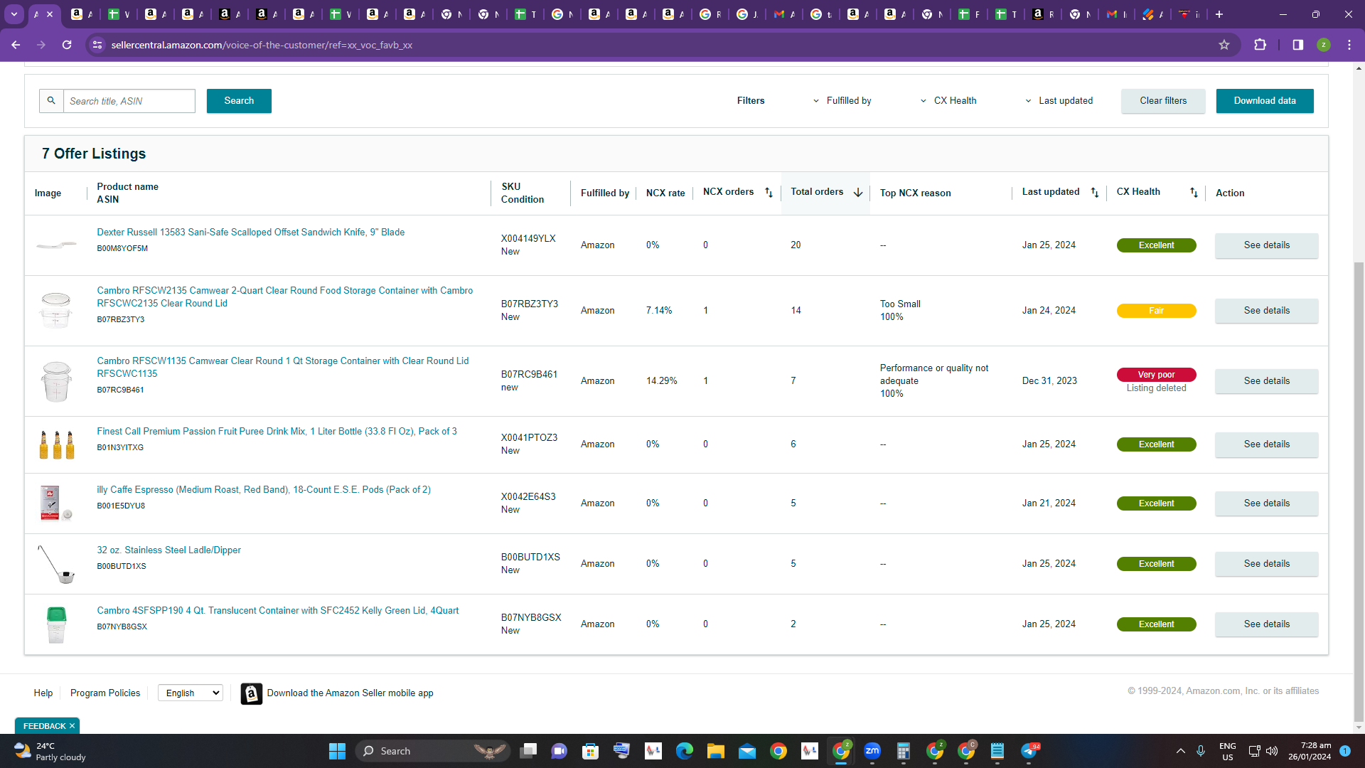Open File Explorer from the taskbar

[716, 751]
